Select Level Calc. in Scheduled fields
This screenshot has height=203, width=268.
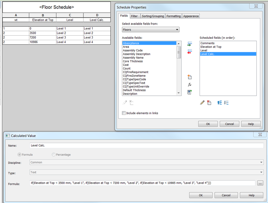click(x=228, y=54)
